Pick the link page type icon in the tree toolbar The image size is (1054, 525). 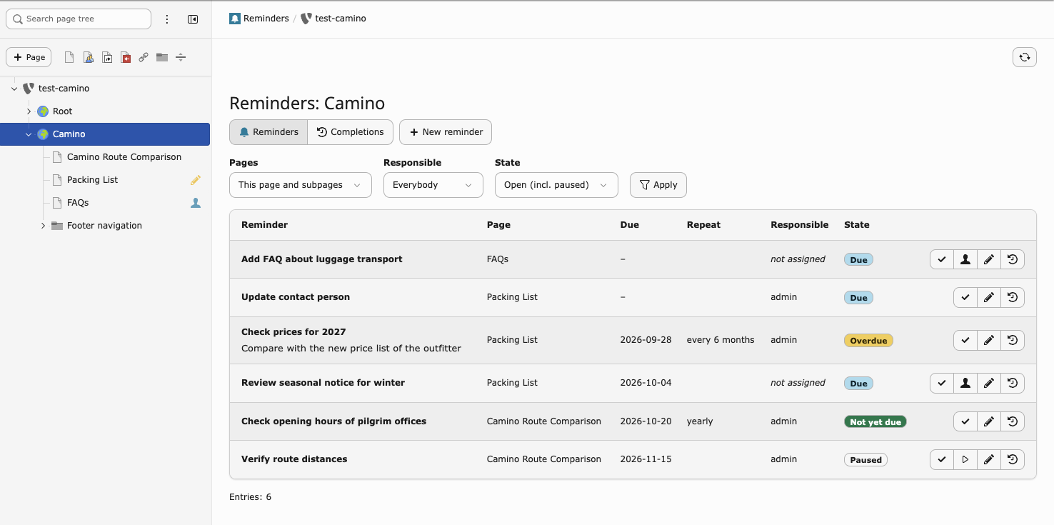144,57
